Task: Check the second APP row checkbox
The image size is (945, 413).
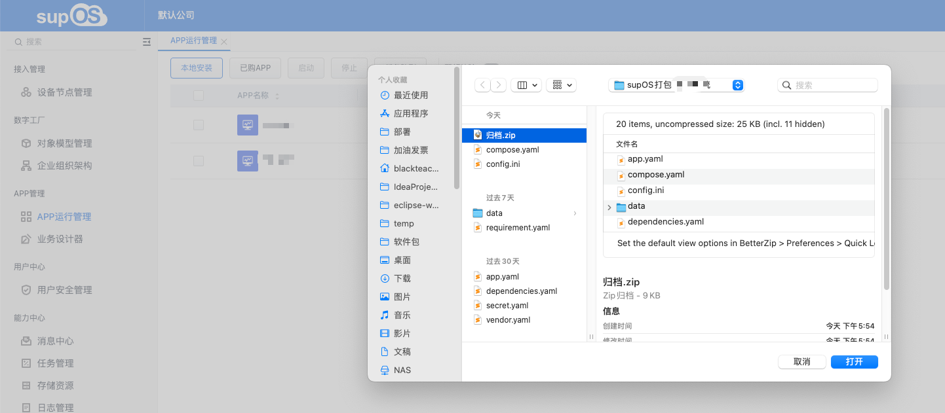Action: pos(199,160)
